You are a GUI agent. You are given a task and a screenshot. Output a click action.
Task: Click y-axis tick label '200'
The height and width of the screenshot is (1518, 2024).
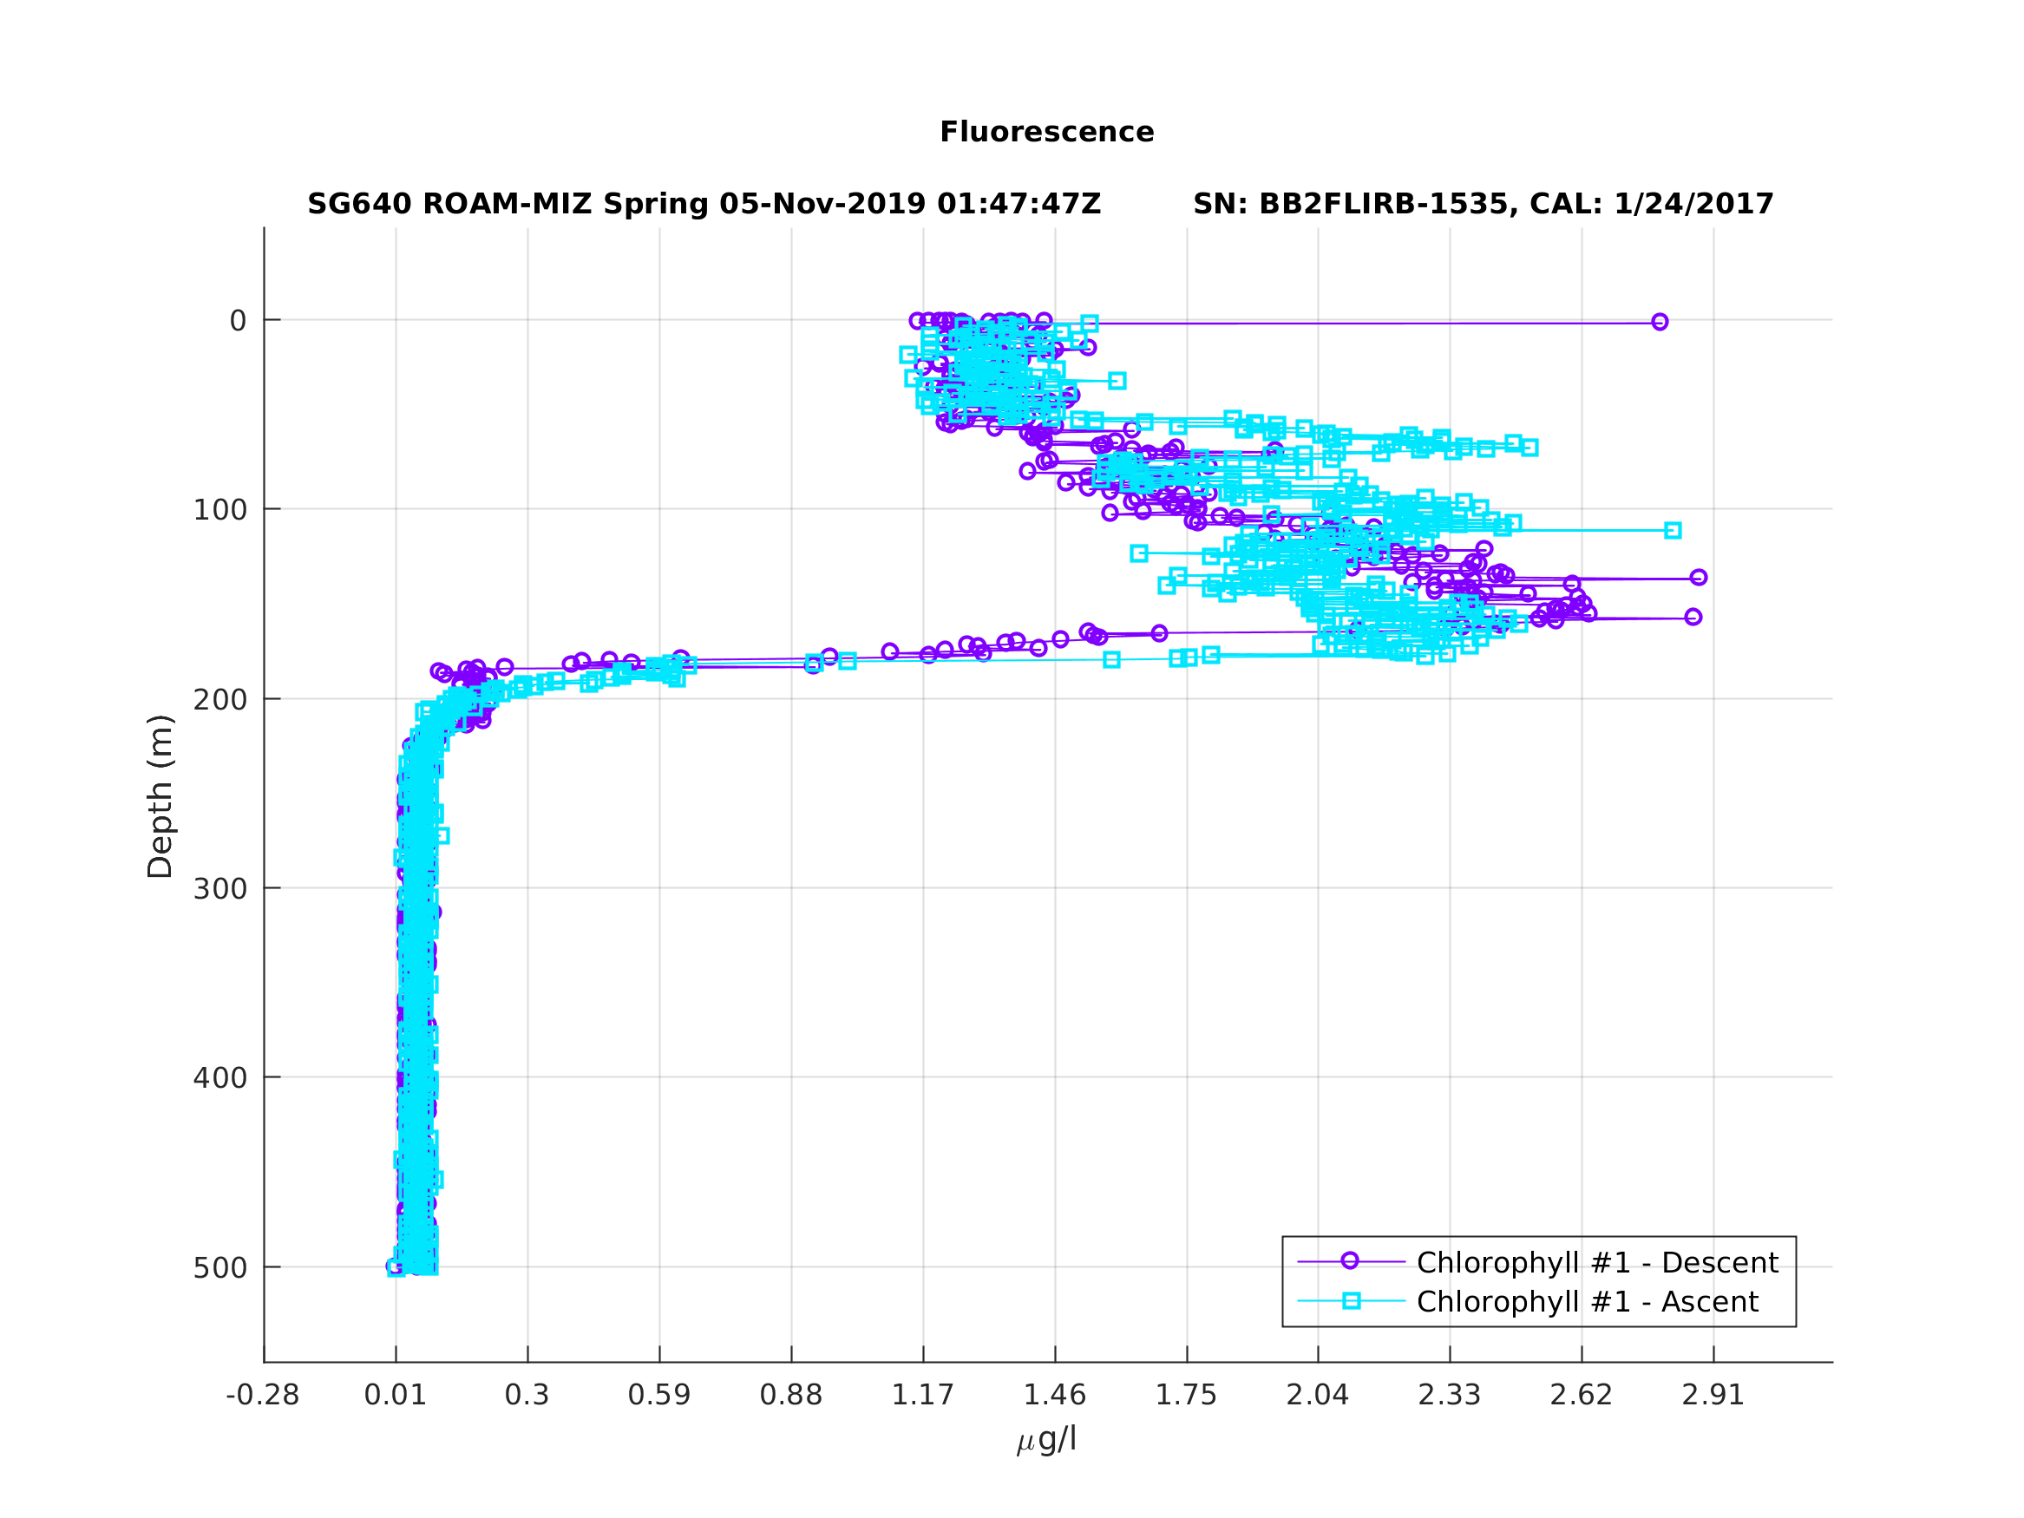[x=219, y=700]
